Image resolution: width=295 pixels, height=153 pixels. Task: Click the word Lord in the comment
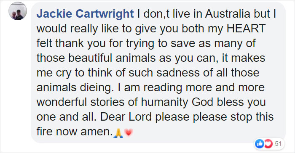(x=140, y=117)
